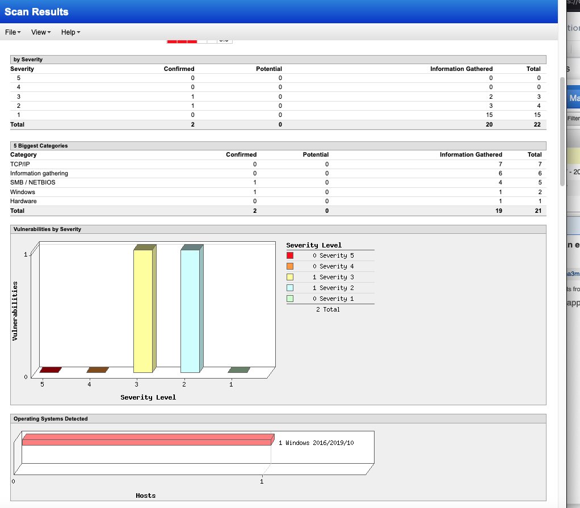Click the '0 Severity 5' legend entry text
The image size is (580, 508).
[333, 255]
